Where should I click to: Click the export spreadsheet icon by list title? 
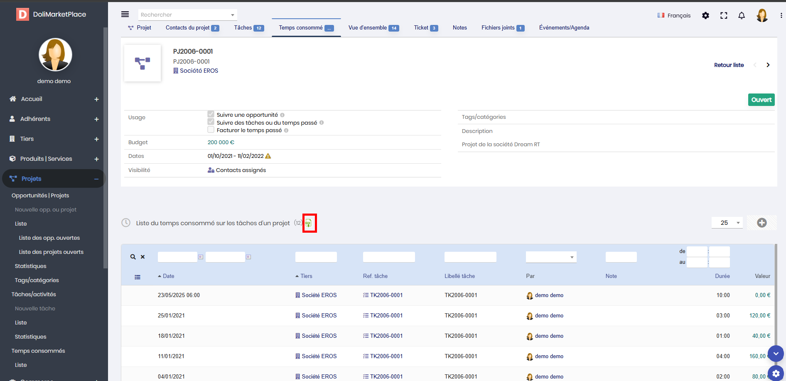(308, 223)
